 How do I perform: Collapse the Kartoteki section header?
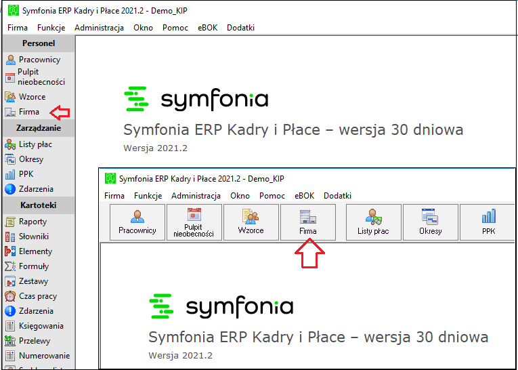pos(39,205)
